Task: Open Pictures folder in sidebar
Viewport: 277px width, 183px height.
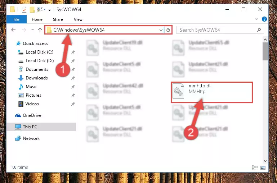Action: coord(33,95)
